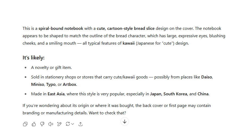Click the bold word "kawaii"
This screenshot has width=244, height=127.
(129, 43)
